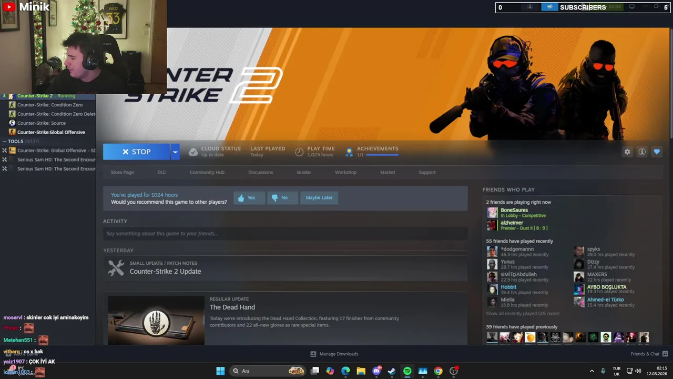Click the blue STOP game button
This screenshot has height=379, width=673.
point(136,152)
